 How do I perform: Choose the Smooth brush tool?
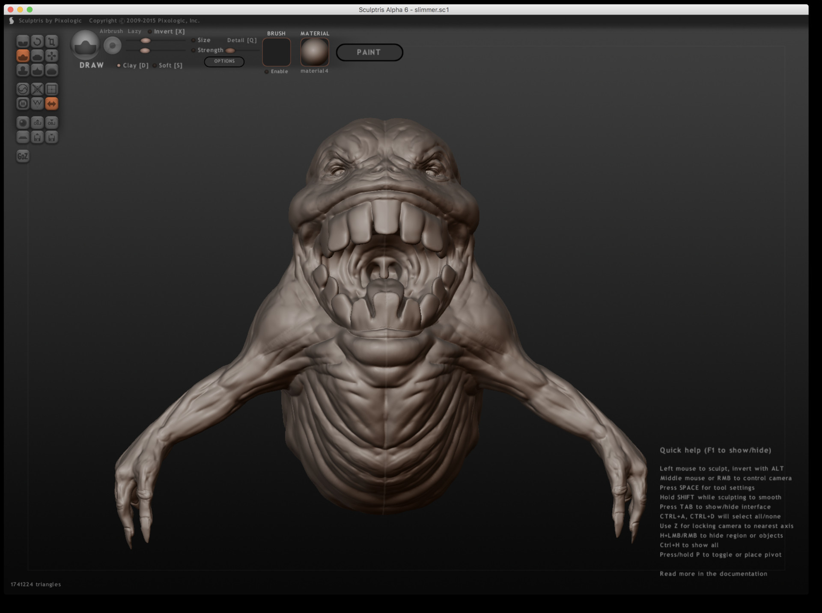click(x=52, y=70)
